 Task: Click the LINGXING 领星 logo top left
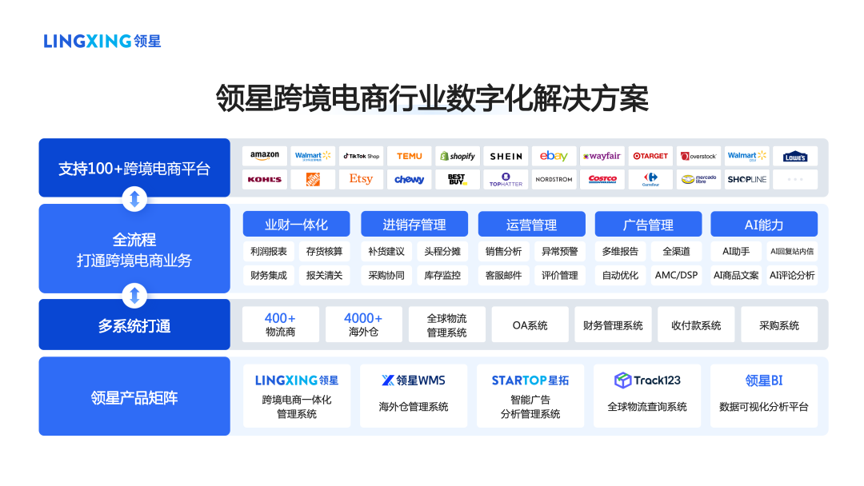(x=102, y=38)
